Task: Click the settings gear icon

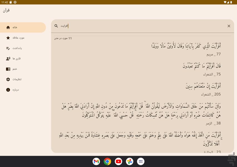Action: (x=8, y=79)
